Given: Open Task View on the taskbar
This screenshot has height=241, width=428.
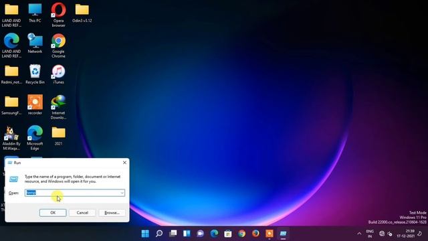Looking at the screenshot, I should click(x=173, y=234).
